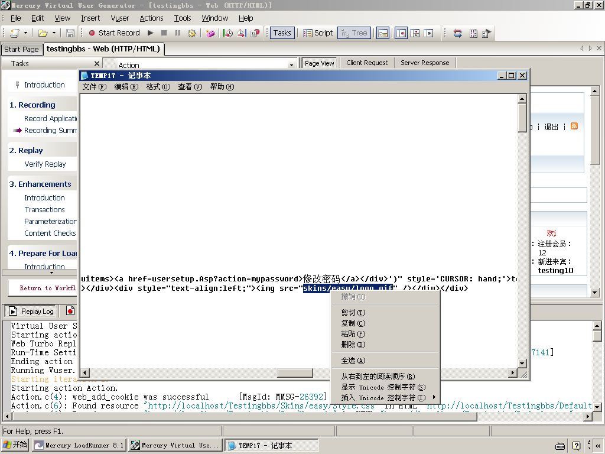Image resolution: width=605 pixels, height=454 pixels.
Task: Click Notepad vertical scroll up arrow
Action: 522,99
